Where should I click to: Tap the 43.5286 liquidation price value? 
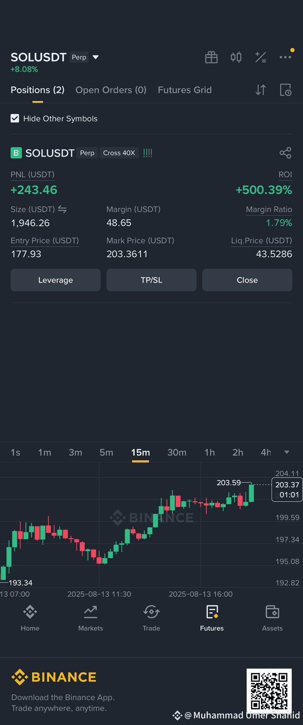[x=274, y=254]
